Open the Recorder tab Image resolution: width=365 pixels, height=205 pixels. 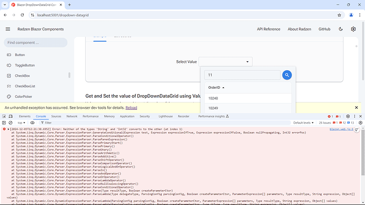(x=184, y=116)
